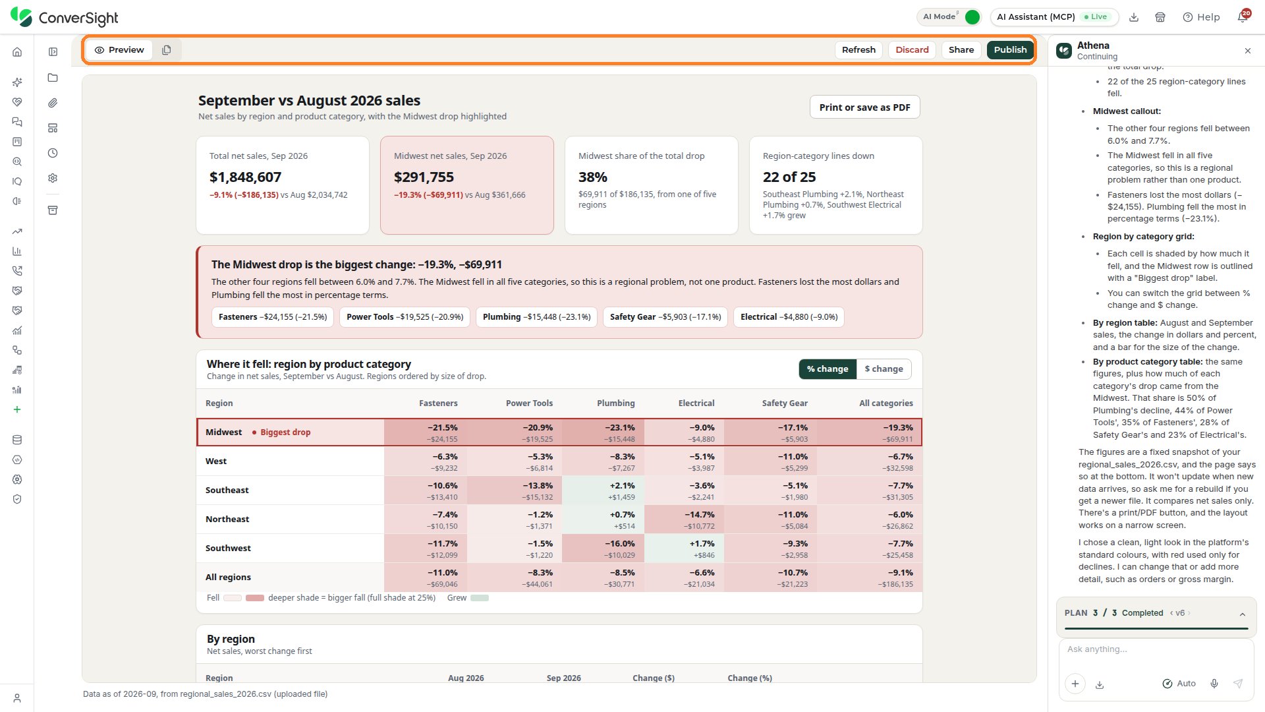Viewport: 1265px width, 712px height.
Task: Click the Share button
Action: [x=961, y=50]
